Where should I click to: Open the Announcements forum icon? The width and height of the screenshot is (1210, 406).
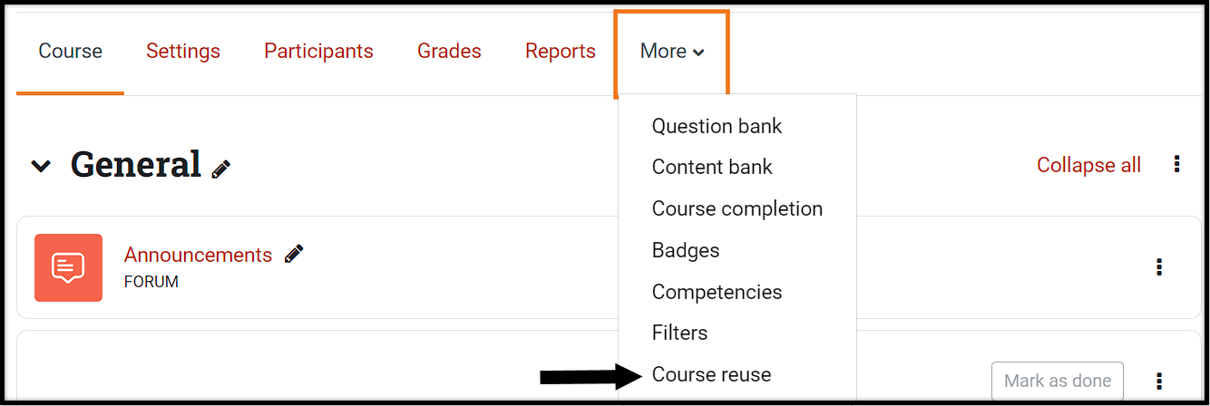(68, 267)
